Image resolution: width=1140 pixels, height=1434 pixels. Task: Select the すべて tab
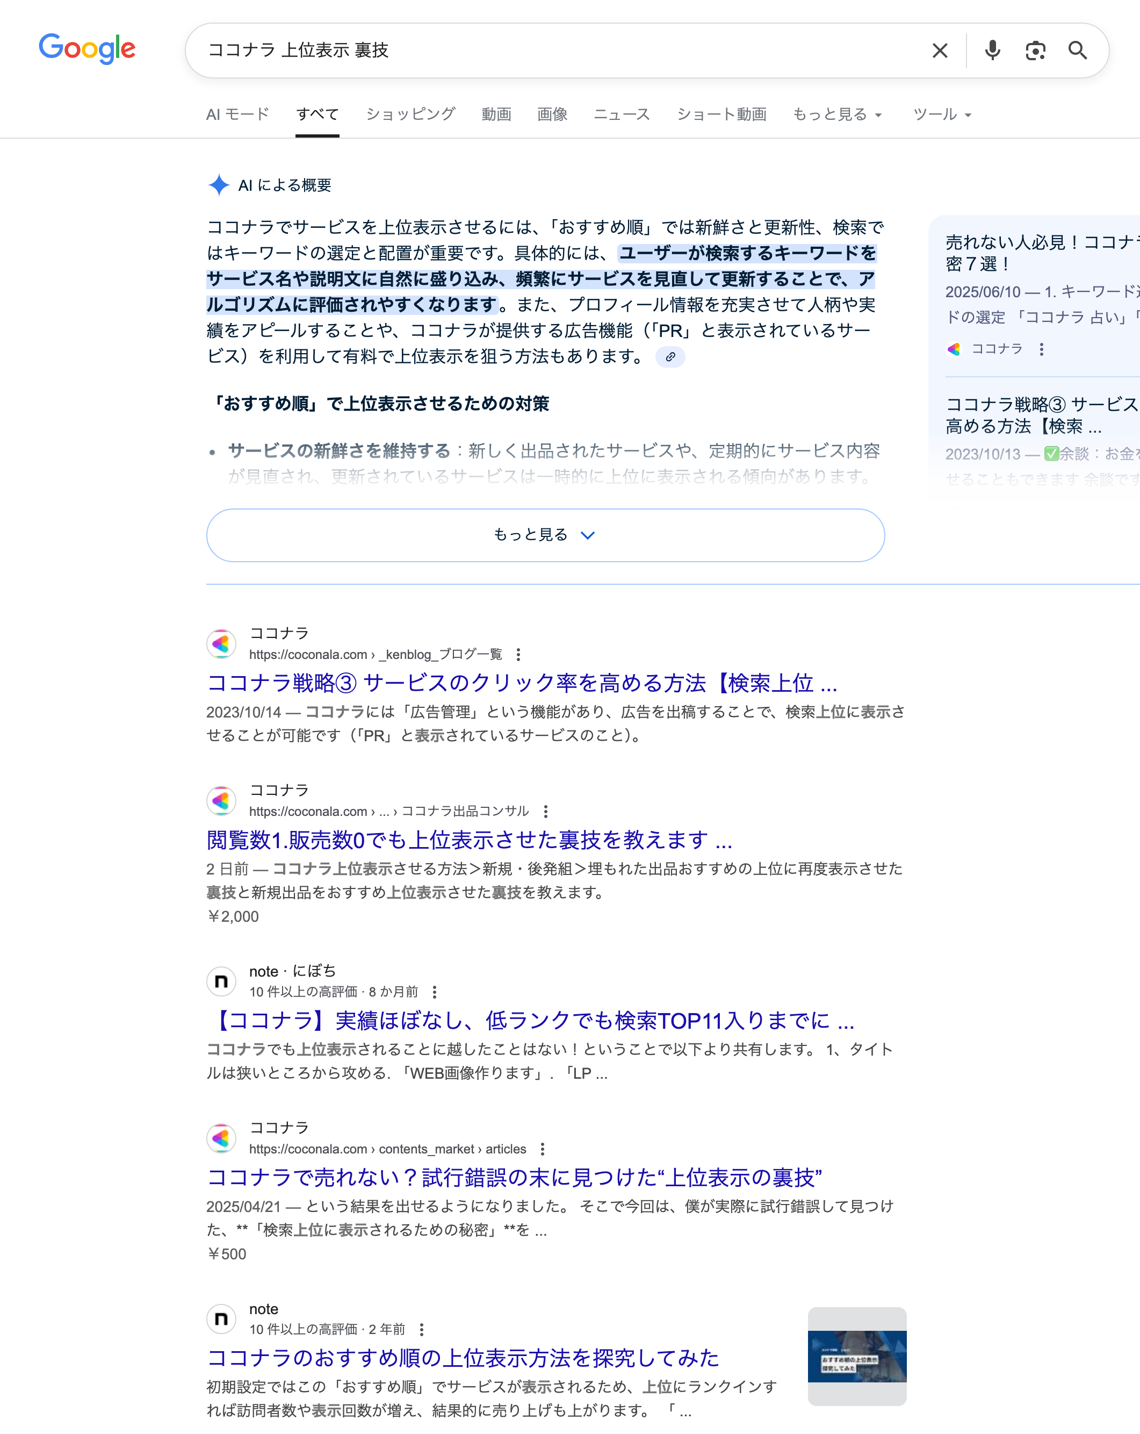(317, 114)
